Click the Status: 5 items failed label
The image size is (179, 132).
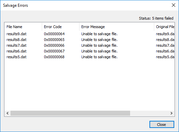tap(156, 18)
